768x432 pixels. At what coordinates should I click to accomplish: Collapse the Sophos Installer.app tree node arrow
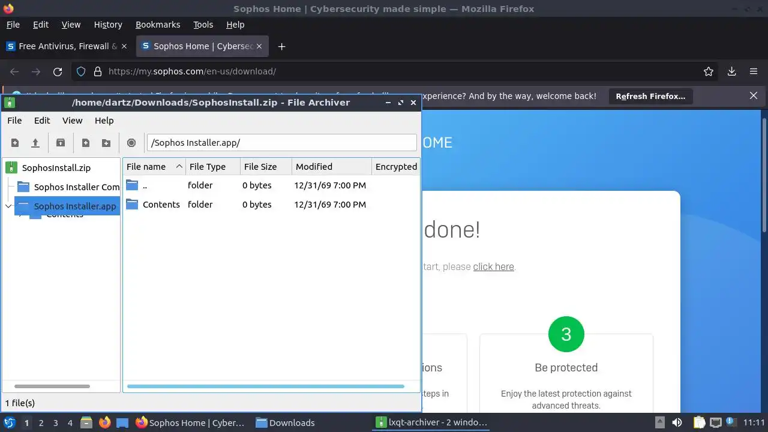point(8,206)
